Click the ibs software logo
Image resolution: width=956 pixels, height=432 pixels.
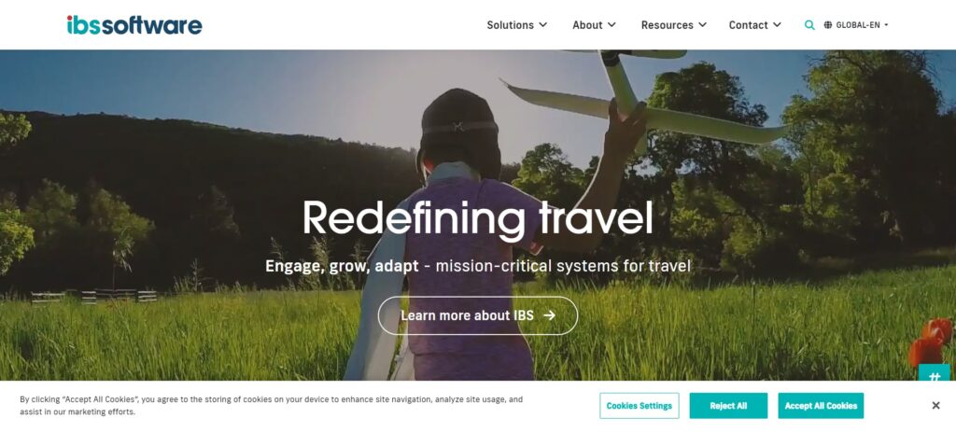tap(134, 25)
